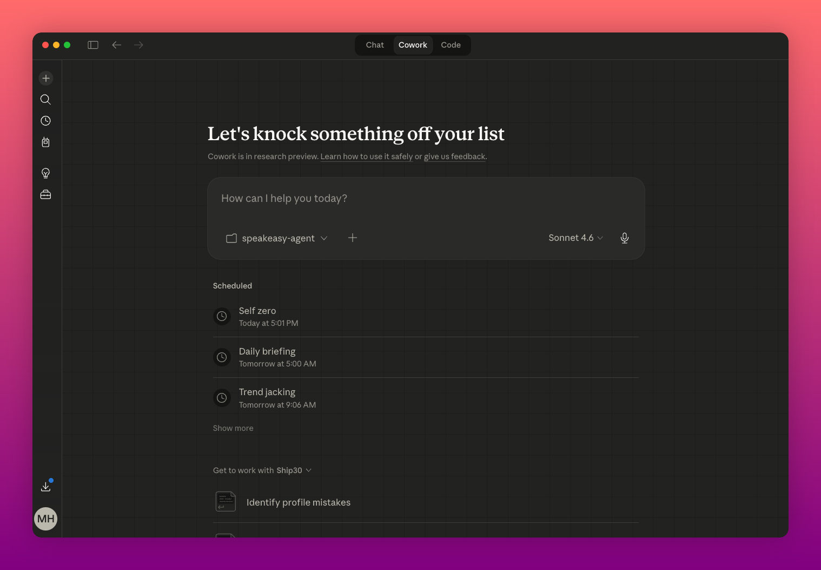
Task: Open the Sonnet 4.6 model selector
Action: coord(575,238)
